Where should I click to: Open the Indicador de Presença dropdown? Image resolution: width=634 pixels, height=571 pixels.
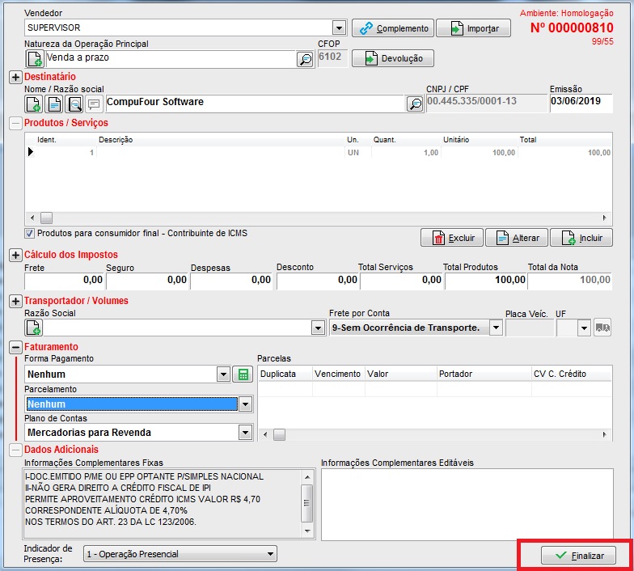pos(269,554)
